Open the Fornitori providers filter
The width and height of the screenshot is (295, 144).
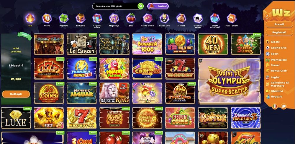(x=158, y=6)
